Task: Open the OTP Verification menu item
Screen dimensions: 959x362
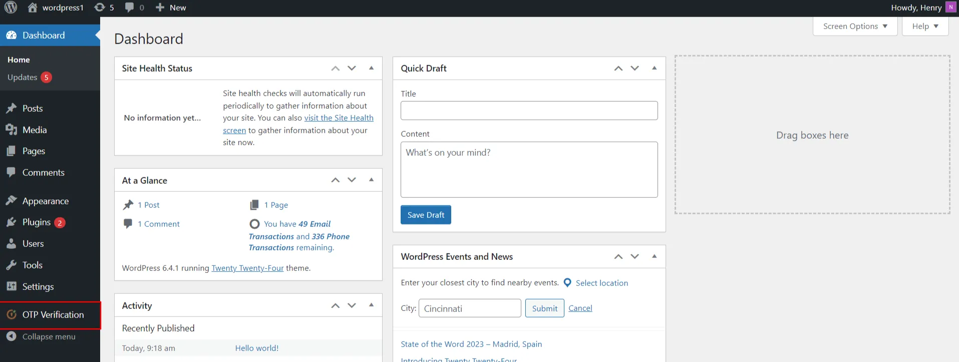Action: [50, 314]
